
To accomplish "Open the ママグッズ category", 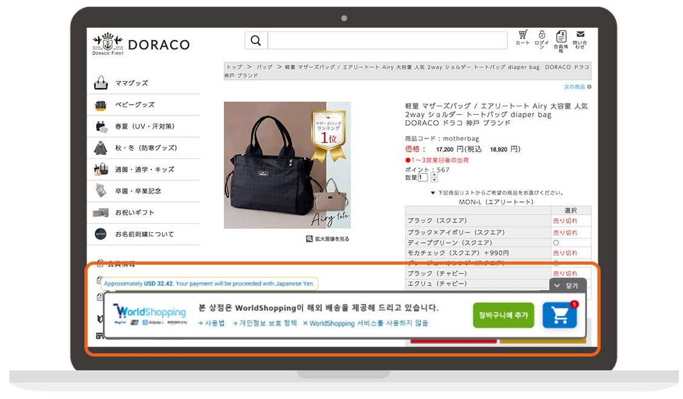I will (131, 83).
